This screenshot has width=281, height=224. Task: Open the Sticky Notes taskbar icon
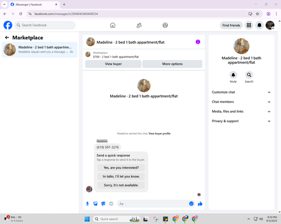pos(165,219)
